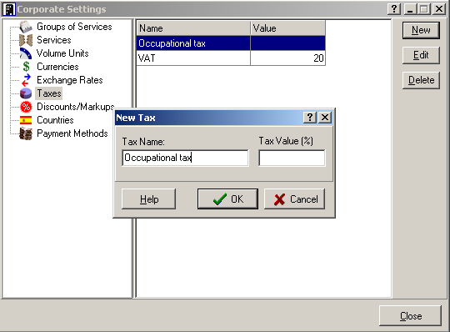
Task: Select the Volume Units gauge icon
Action: (x=26, y=53)
